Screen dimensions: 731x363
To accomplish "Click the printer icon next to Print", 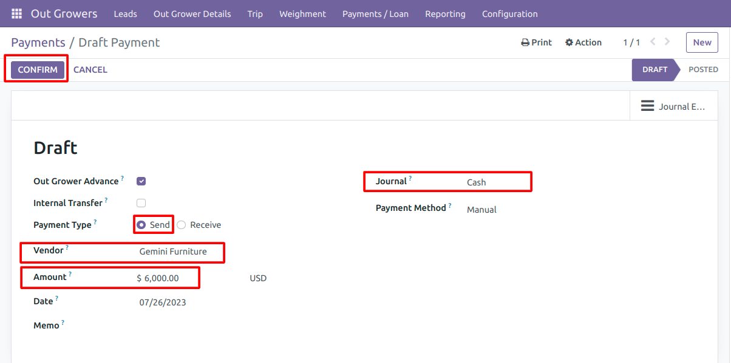I will 525,42.
